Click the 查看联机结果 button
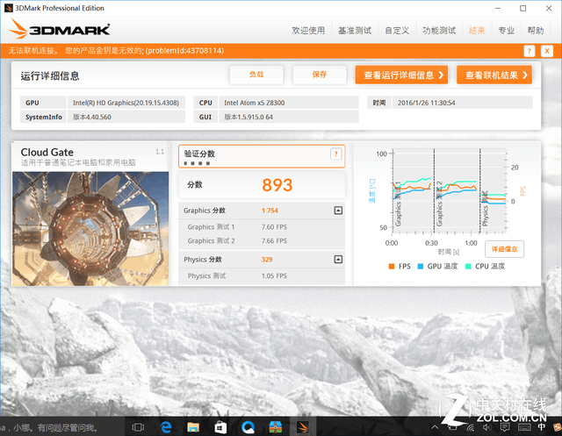Screen dimensions: 562x436 click(x=494, y=75)
